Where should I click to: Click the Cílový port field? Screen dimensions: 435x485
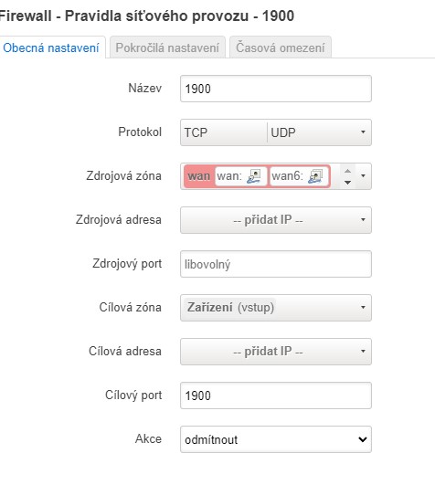(276, 395)
